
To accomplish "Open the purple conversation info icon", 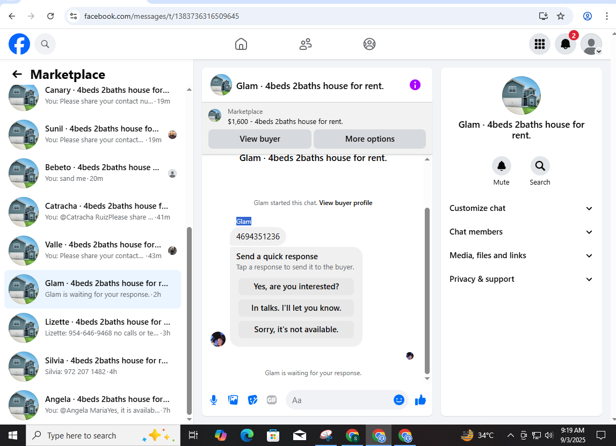I will click(415, 85).
